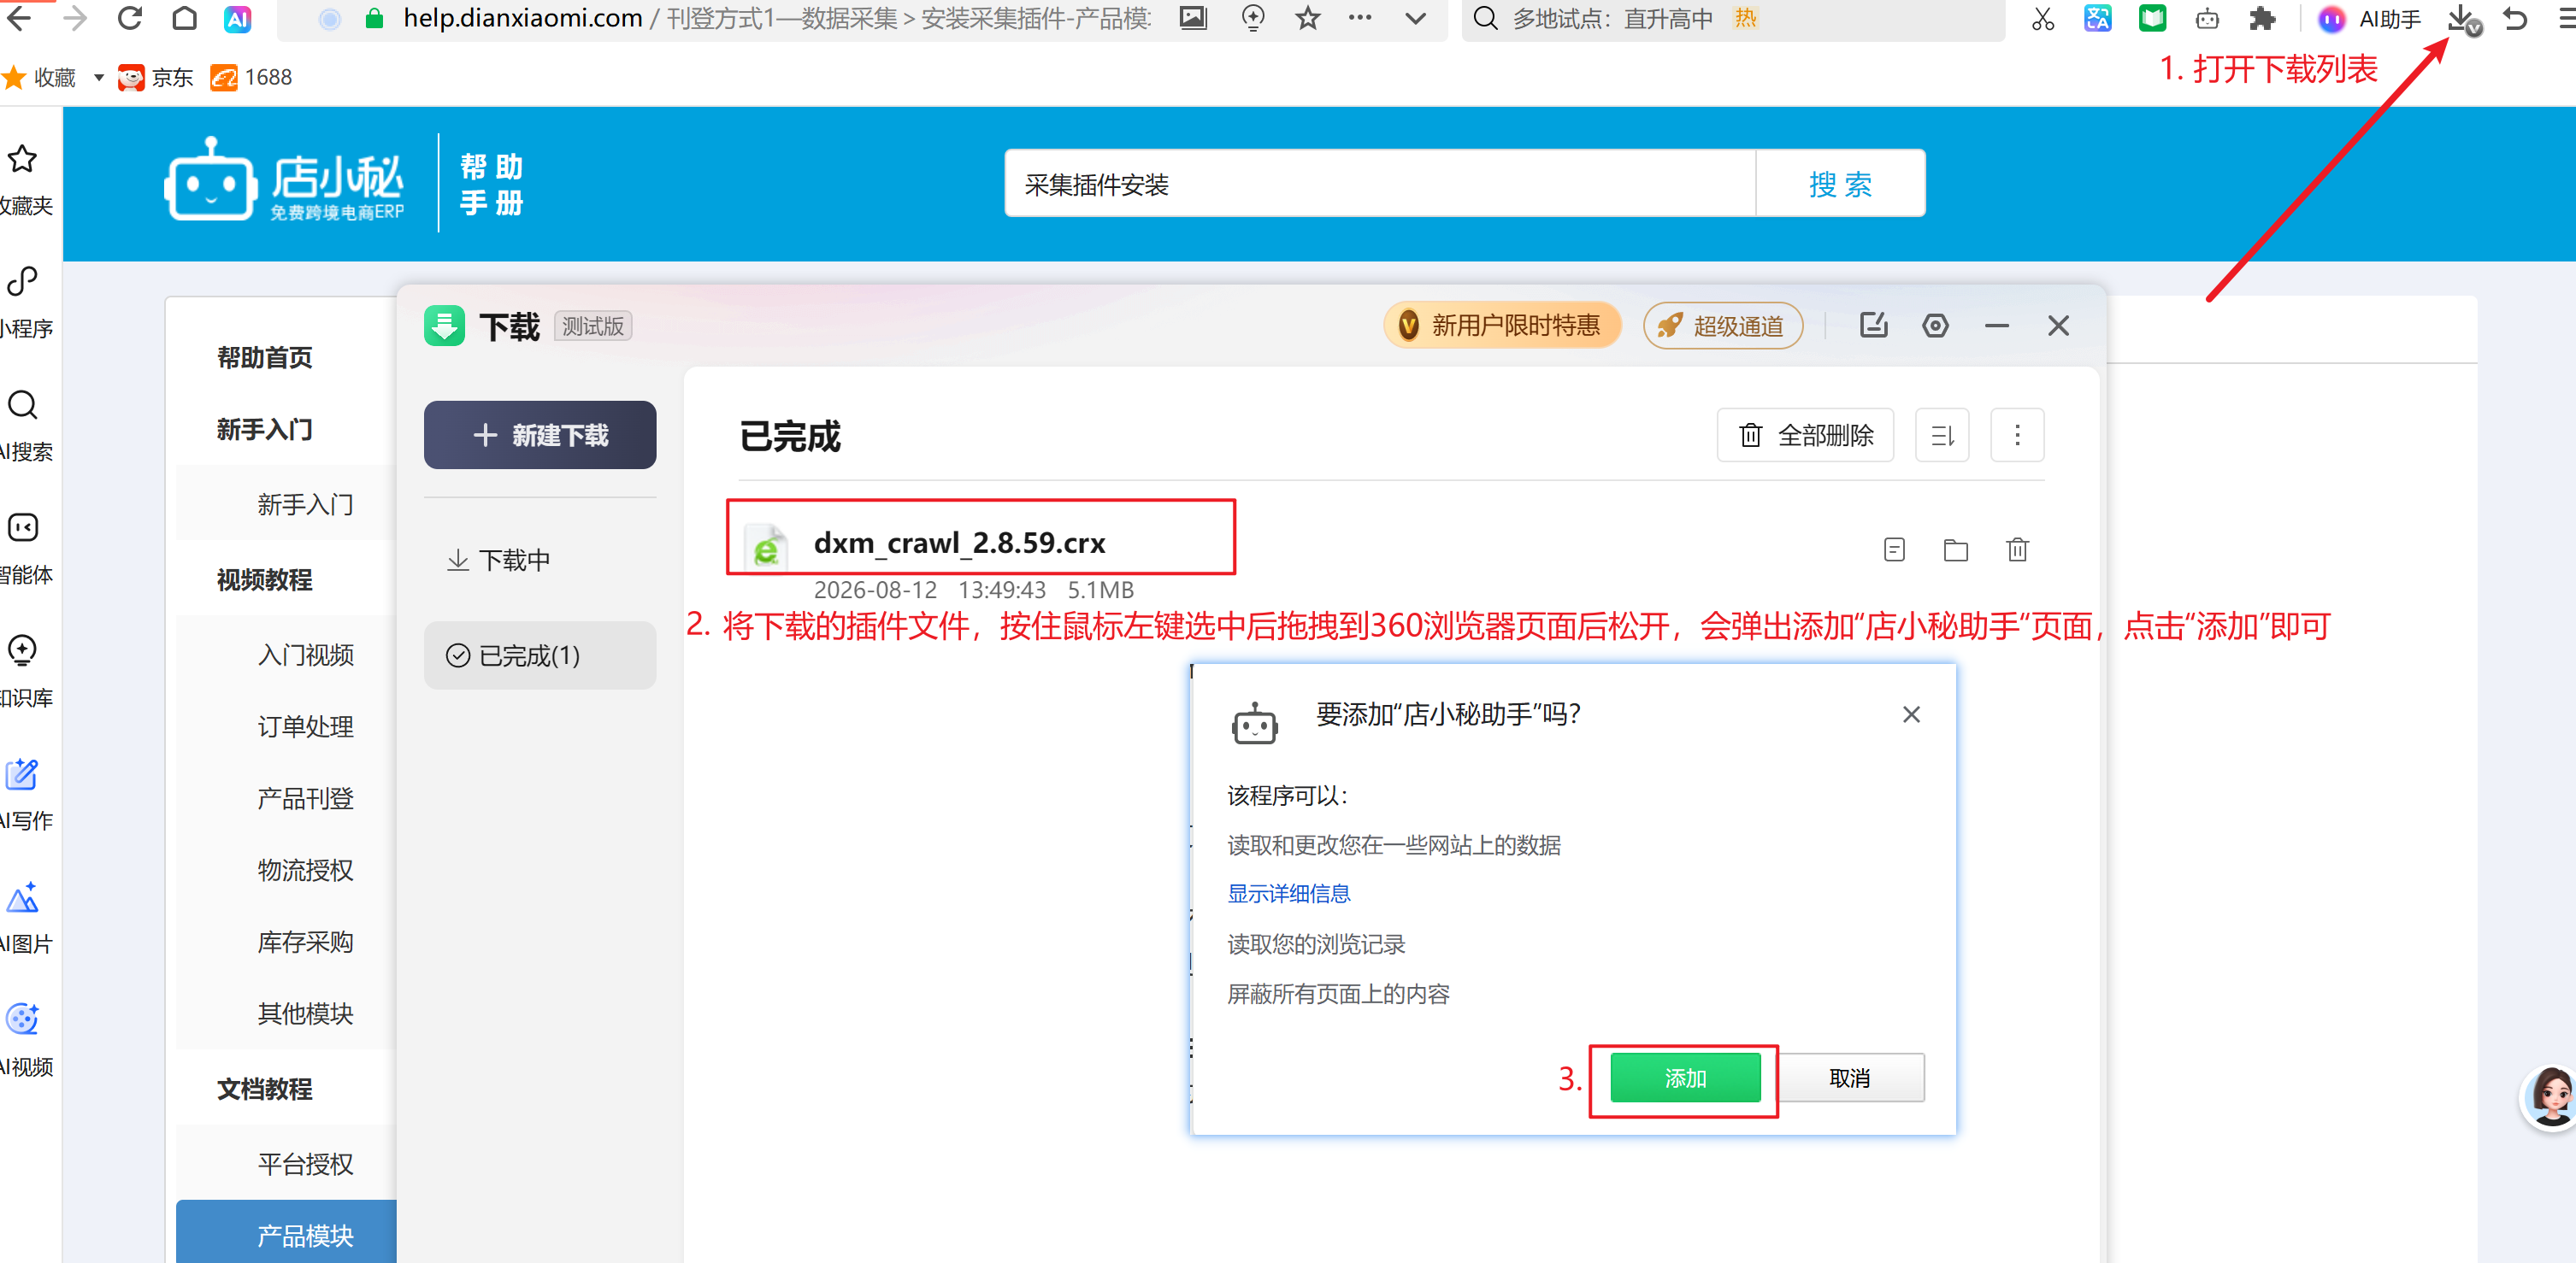Delete the dxm_crawl download with trash icon
This screenshot has width=2576, height=1263.
(2017, 549)
